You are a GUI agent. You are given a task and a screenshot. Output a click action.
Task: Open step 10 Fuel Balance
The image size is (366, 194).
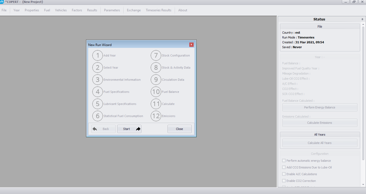(x=156, y=92)
